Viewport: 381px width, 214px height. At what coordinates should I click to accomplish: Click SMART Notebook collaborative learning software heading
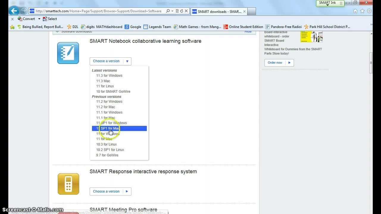pyautogui.click(x=145, y=41)
